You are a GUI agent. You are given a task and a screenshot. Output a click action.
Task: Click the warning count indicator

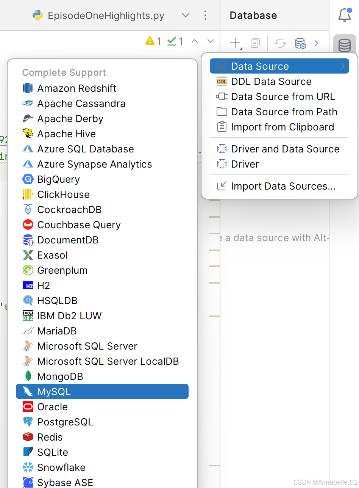point(153,41)
